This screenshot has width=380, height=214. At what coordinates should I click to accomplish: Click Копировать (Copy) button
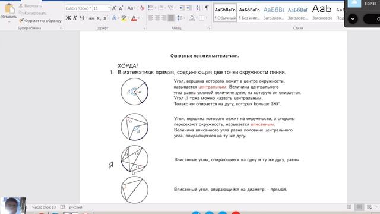(x=33, y=13)
